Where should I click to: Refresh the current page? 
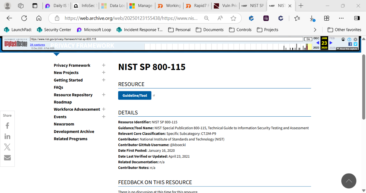click(x=24, y=18)
